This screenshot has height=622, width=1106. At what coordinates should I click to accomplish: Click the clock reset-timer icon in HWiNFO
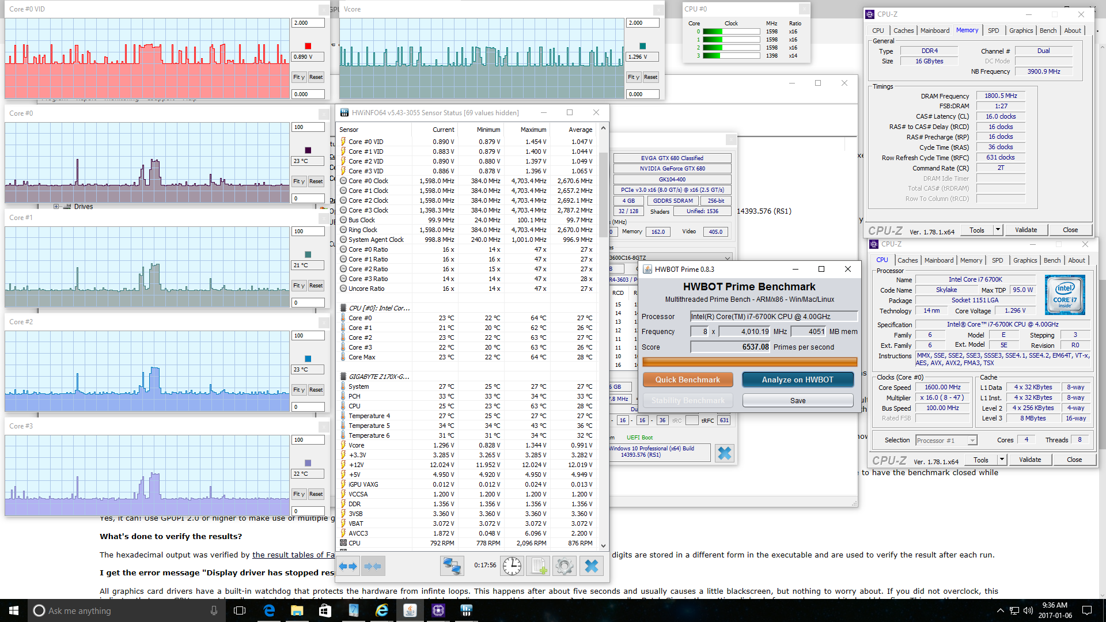point(512,566)
